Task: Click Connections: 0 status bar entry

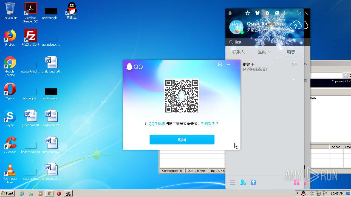Action: (172, 171)
